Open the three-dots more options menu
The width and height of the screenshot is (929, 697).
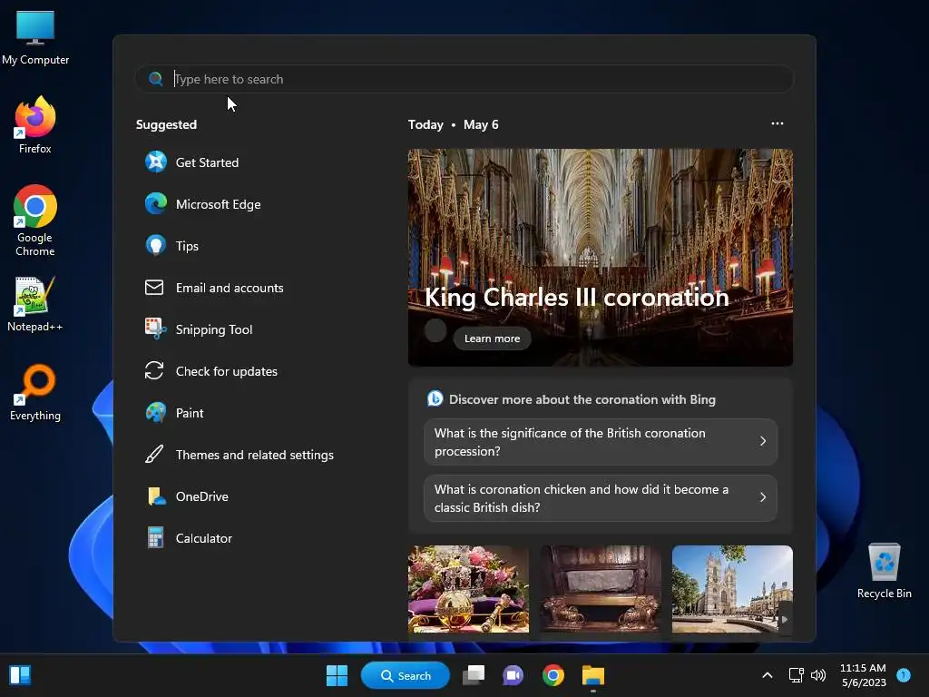point(777,123)
